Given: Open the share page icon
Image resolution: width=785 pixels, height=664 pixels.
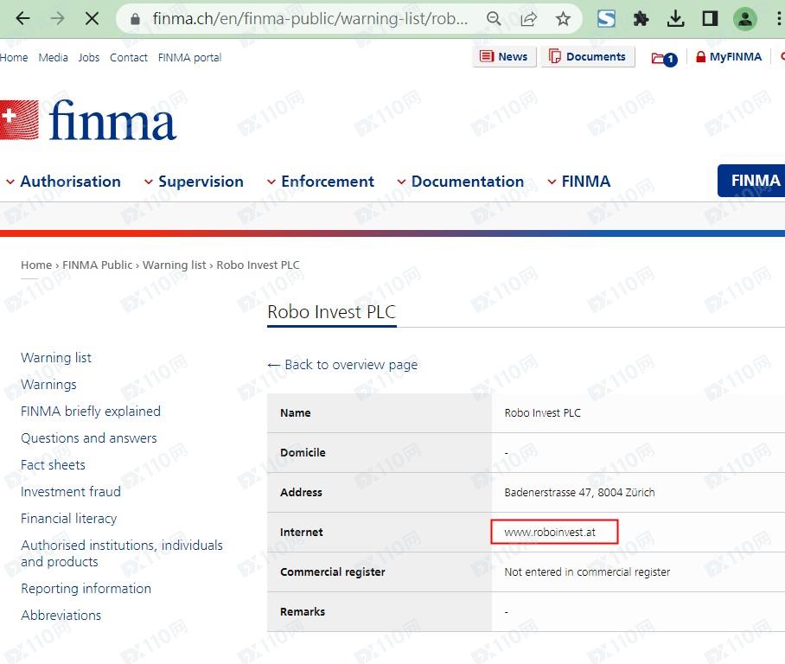Looking at the screenshot, I should [x=528, y=18].
